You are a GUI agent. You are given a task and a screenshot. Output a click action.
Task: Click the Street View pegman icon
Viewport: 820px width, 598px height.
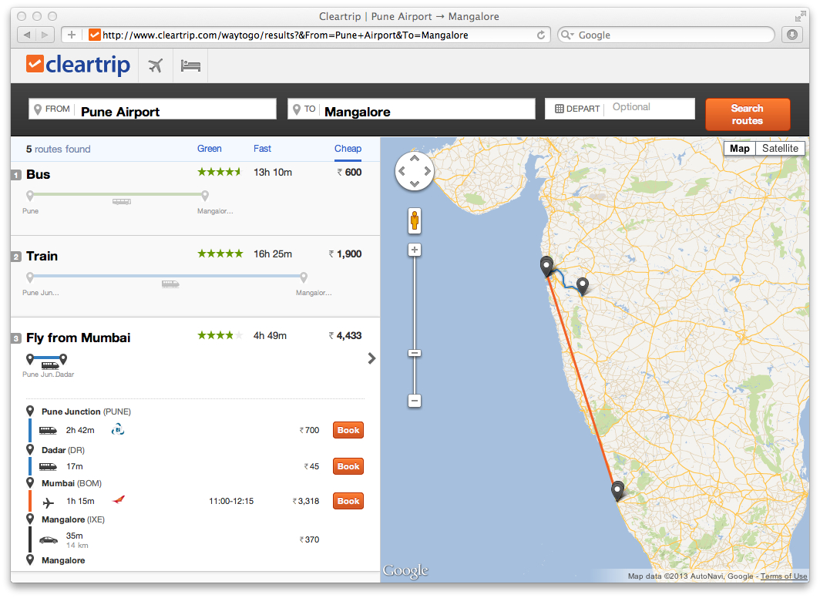(415, 220)
